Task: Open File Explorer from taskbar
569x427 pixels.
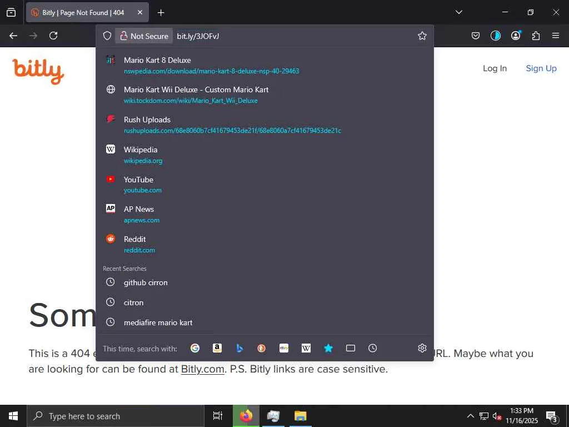Action: 301,416
